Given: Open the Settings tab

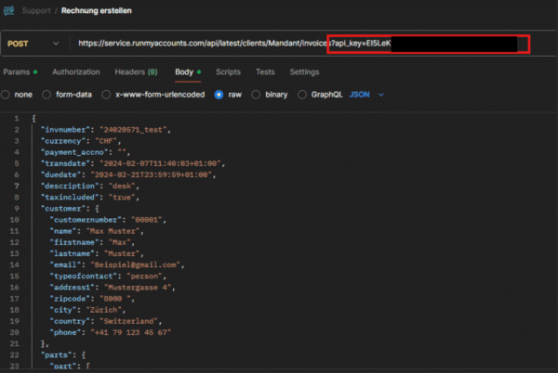Looking at the screenshot, I should tap(304, 71).
